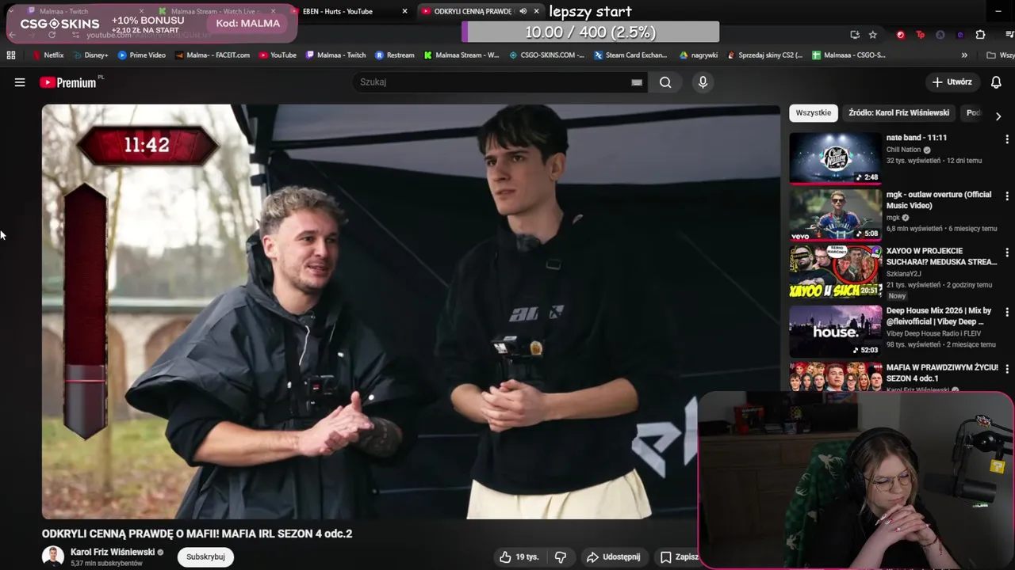Open Restream bookmark
The width and height of the screenshot is (1015, 570).
395,55
